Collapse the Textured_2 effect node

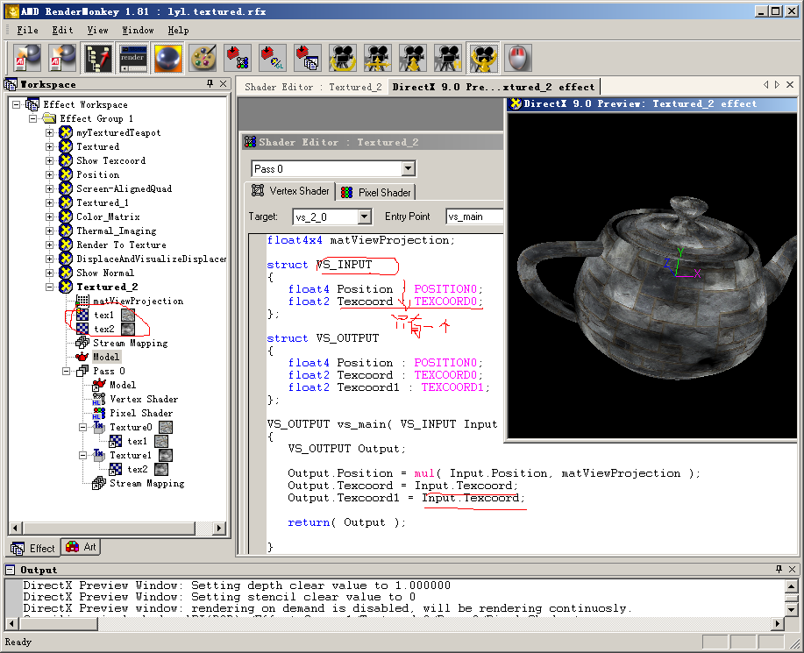click(x=49, y=287)
